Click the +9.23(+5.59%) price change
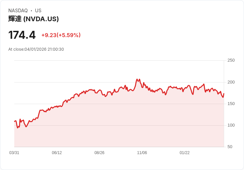The height and width of the screenshot is (170, 244). click(x=61, y=35)
